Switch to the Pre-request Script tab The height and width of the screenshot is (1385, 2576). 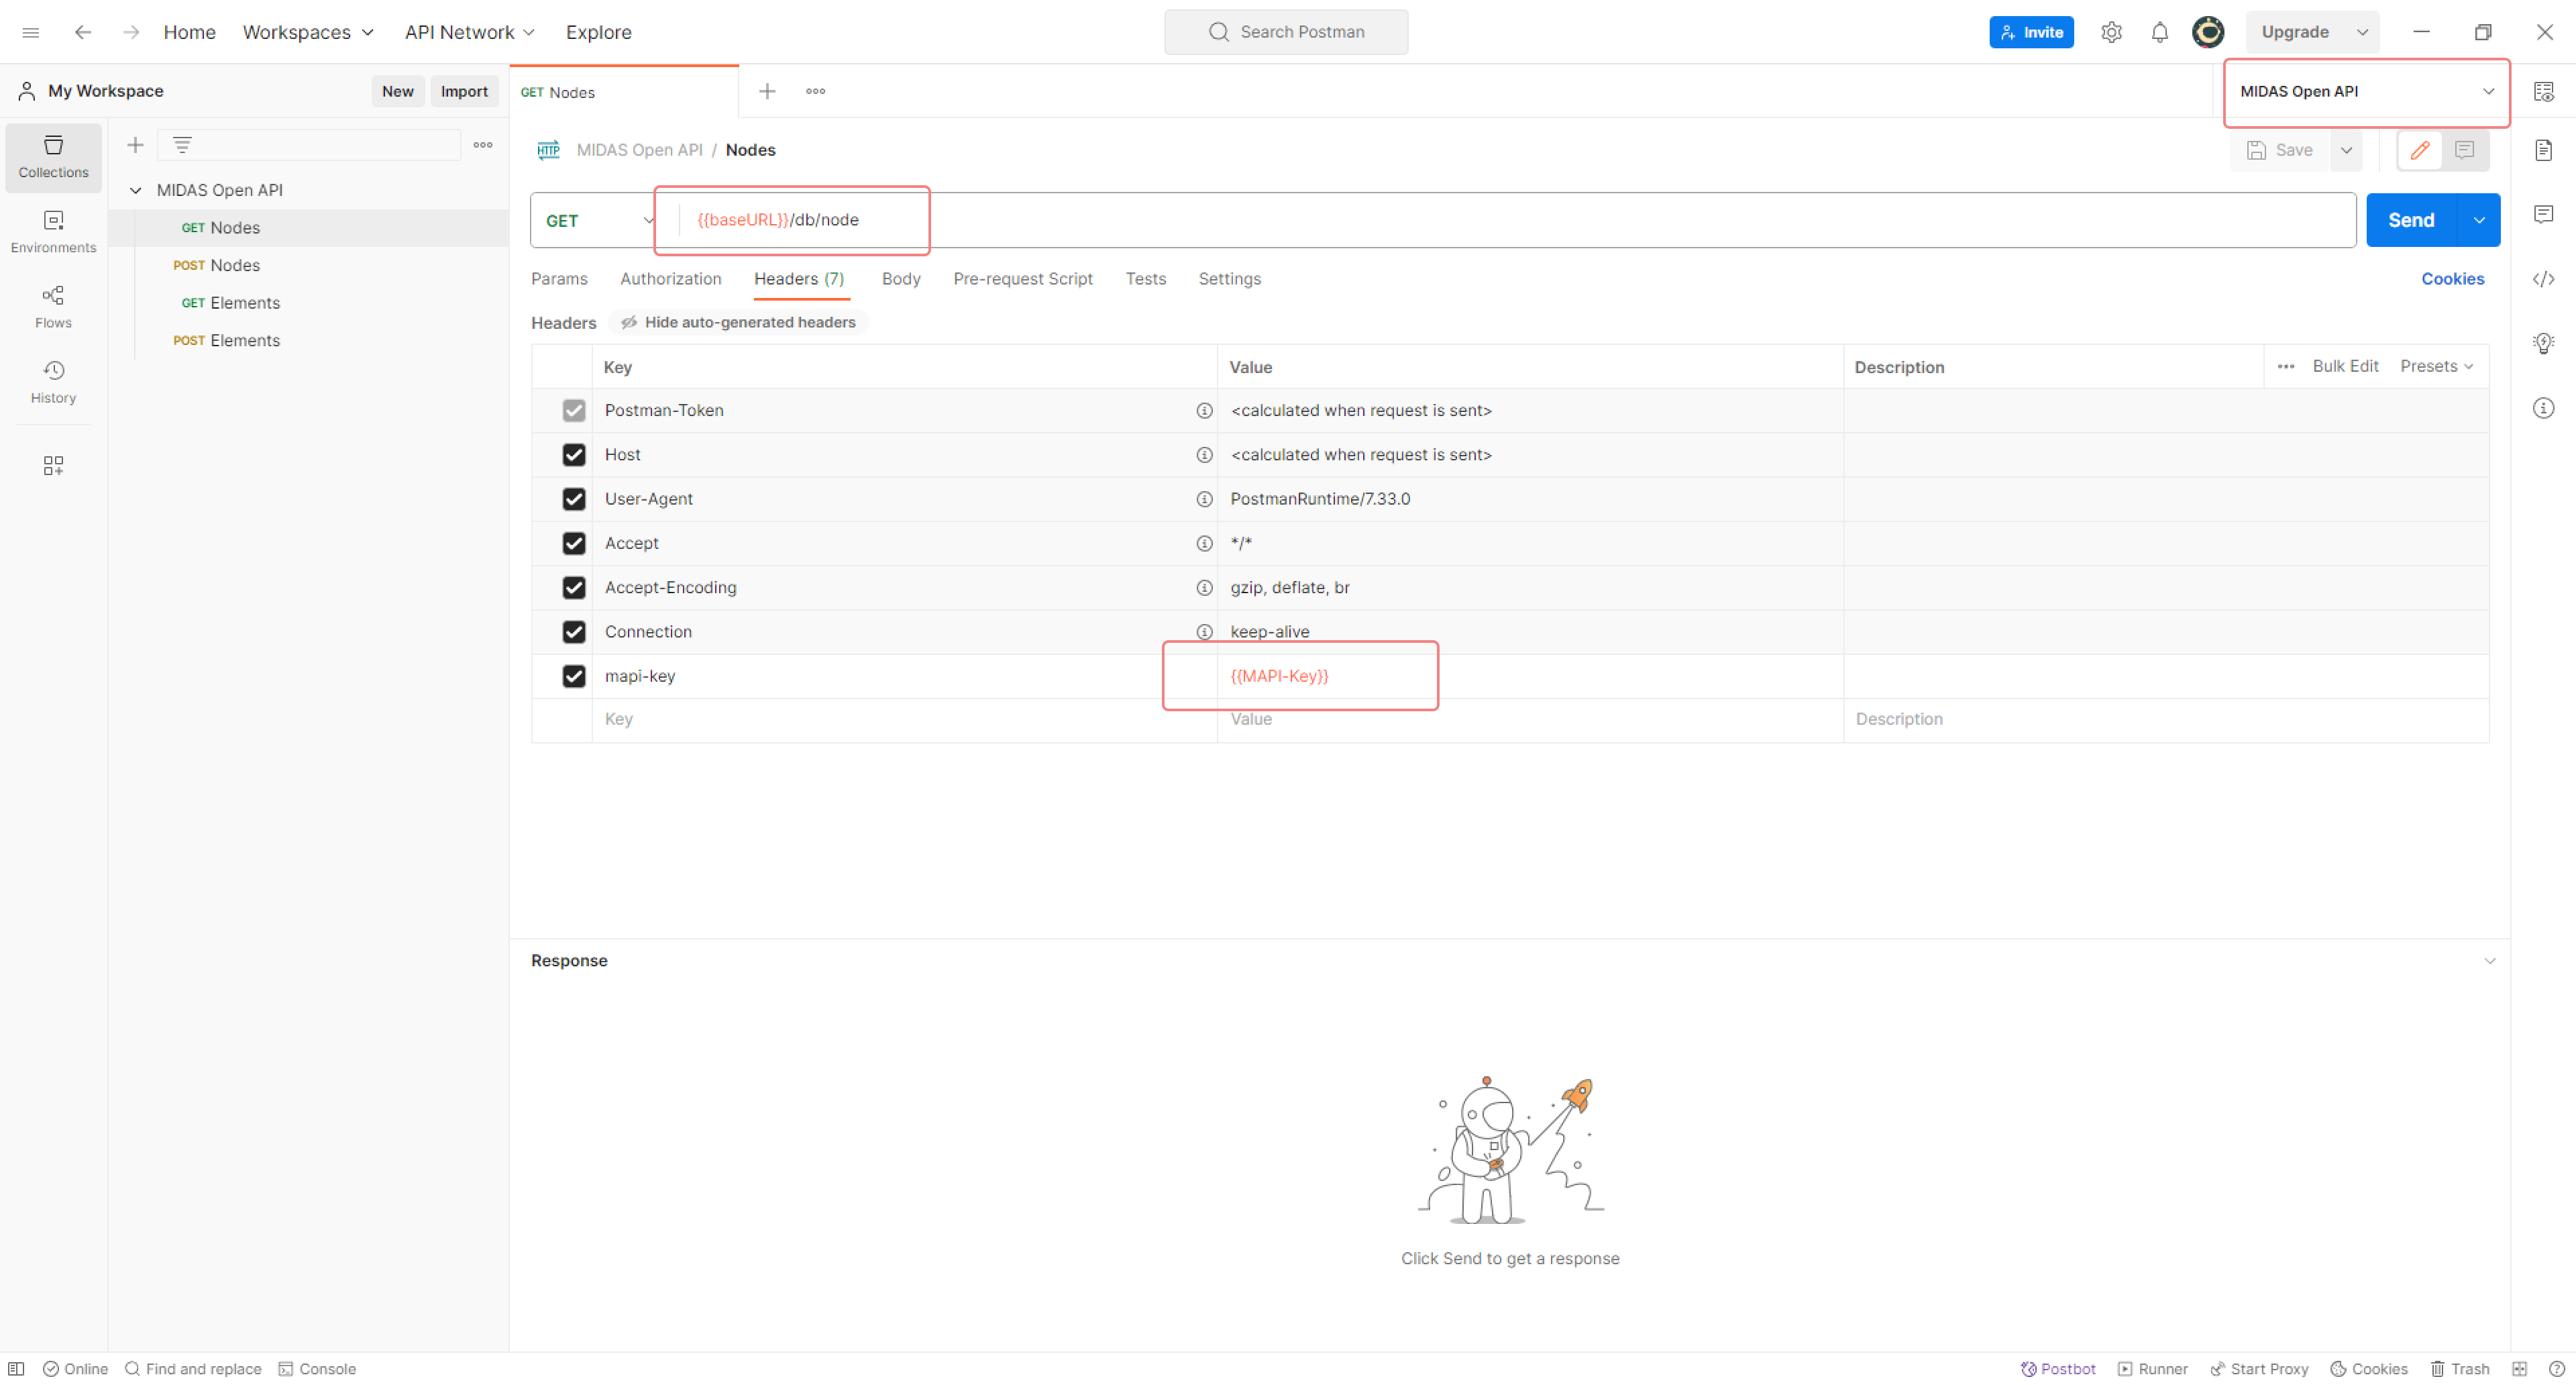pyautogui.click(x=1022, y=279)
